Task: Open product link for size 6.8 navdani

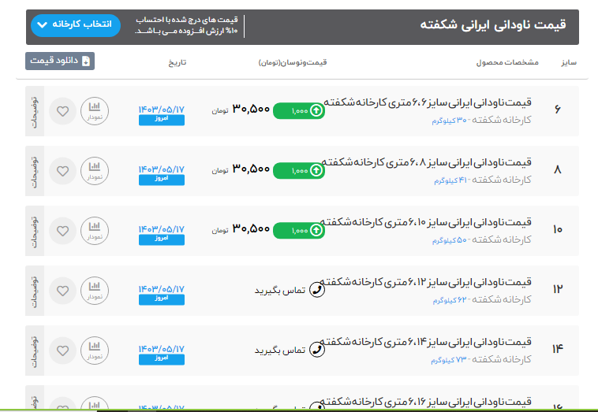Action: [427, 162]
